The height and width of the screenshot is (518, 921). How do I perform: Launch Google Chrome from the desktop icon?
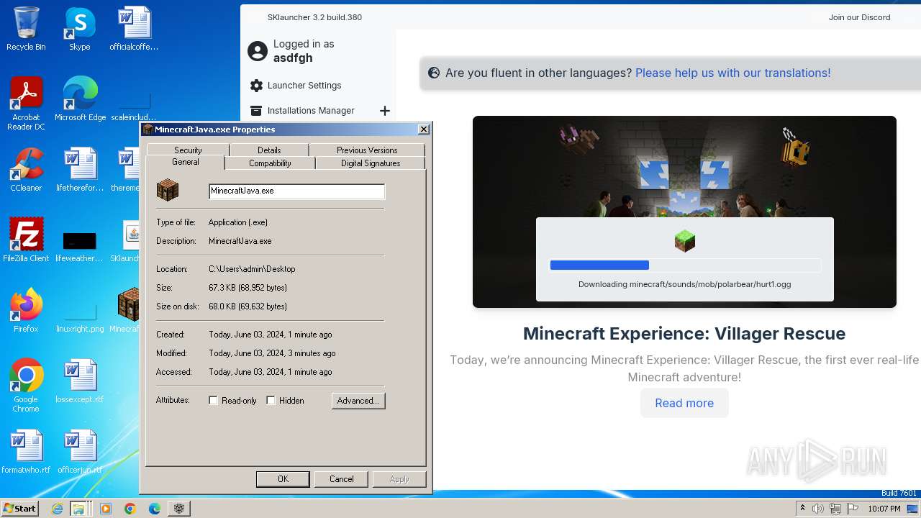tap(26, 385)
